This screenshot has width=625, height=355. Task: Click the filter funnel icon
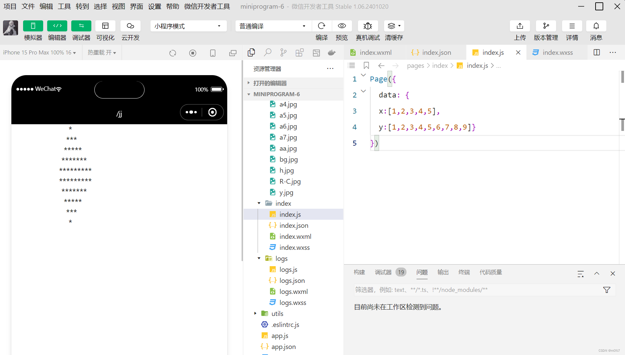[x=607, y=290]
